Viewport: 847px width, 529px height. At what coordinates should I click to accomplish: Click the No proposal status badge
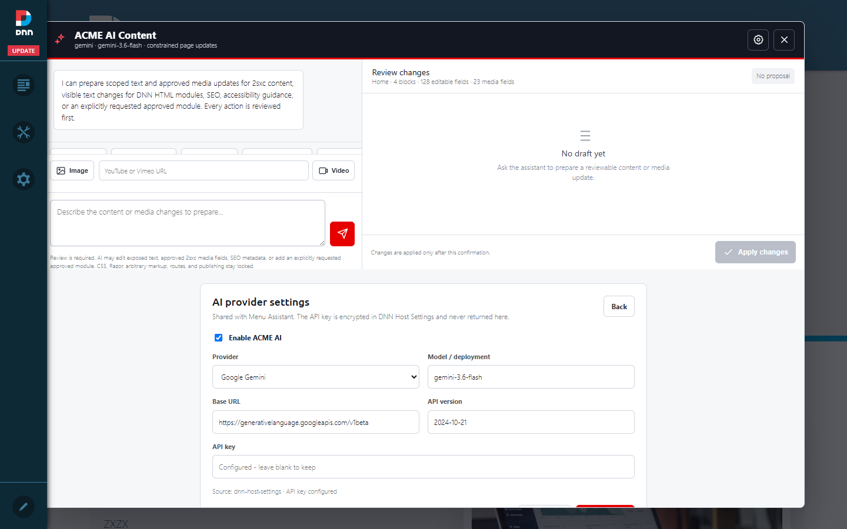(x=773, y=76)
